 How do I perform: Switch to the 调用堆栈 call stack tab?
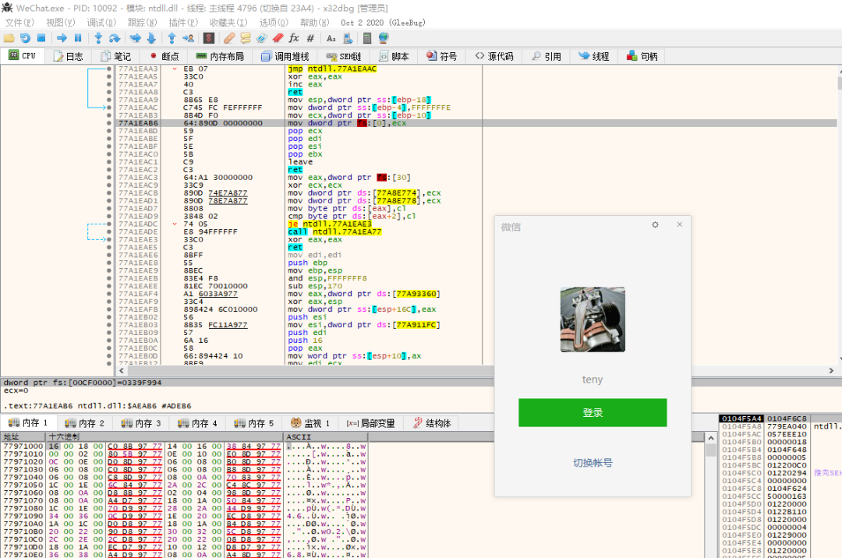(285, 56)
